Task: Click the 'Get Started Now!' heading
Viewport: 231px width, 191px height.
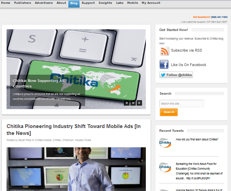Action: (x=173, y=30)
